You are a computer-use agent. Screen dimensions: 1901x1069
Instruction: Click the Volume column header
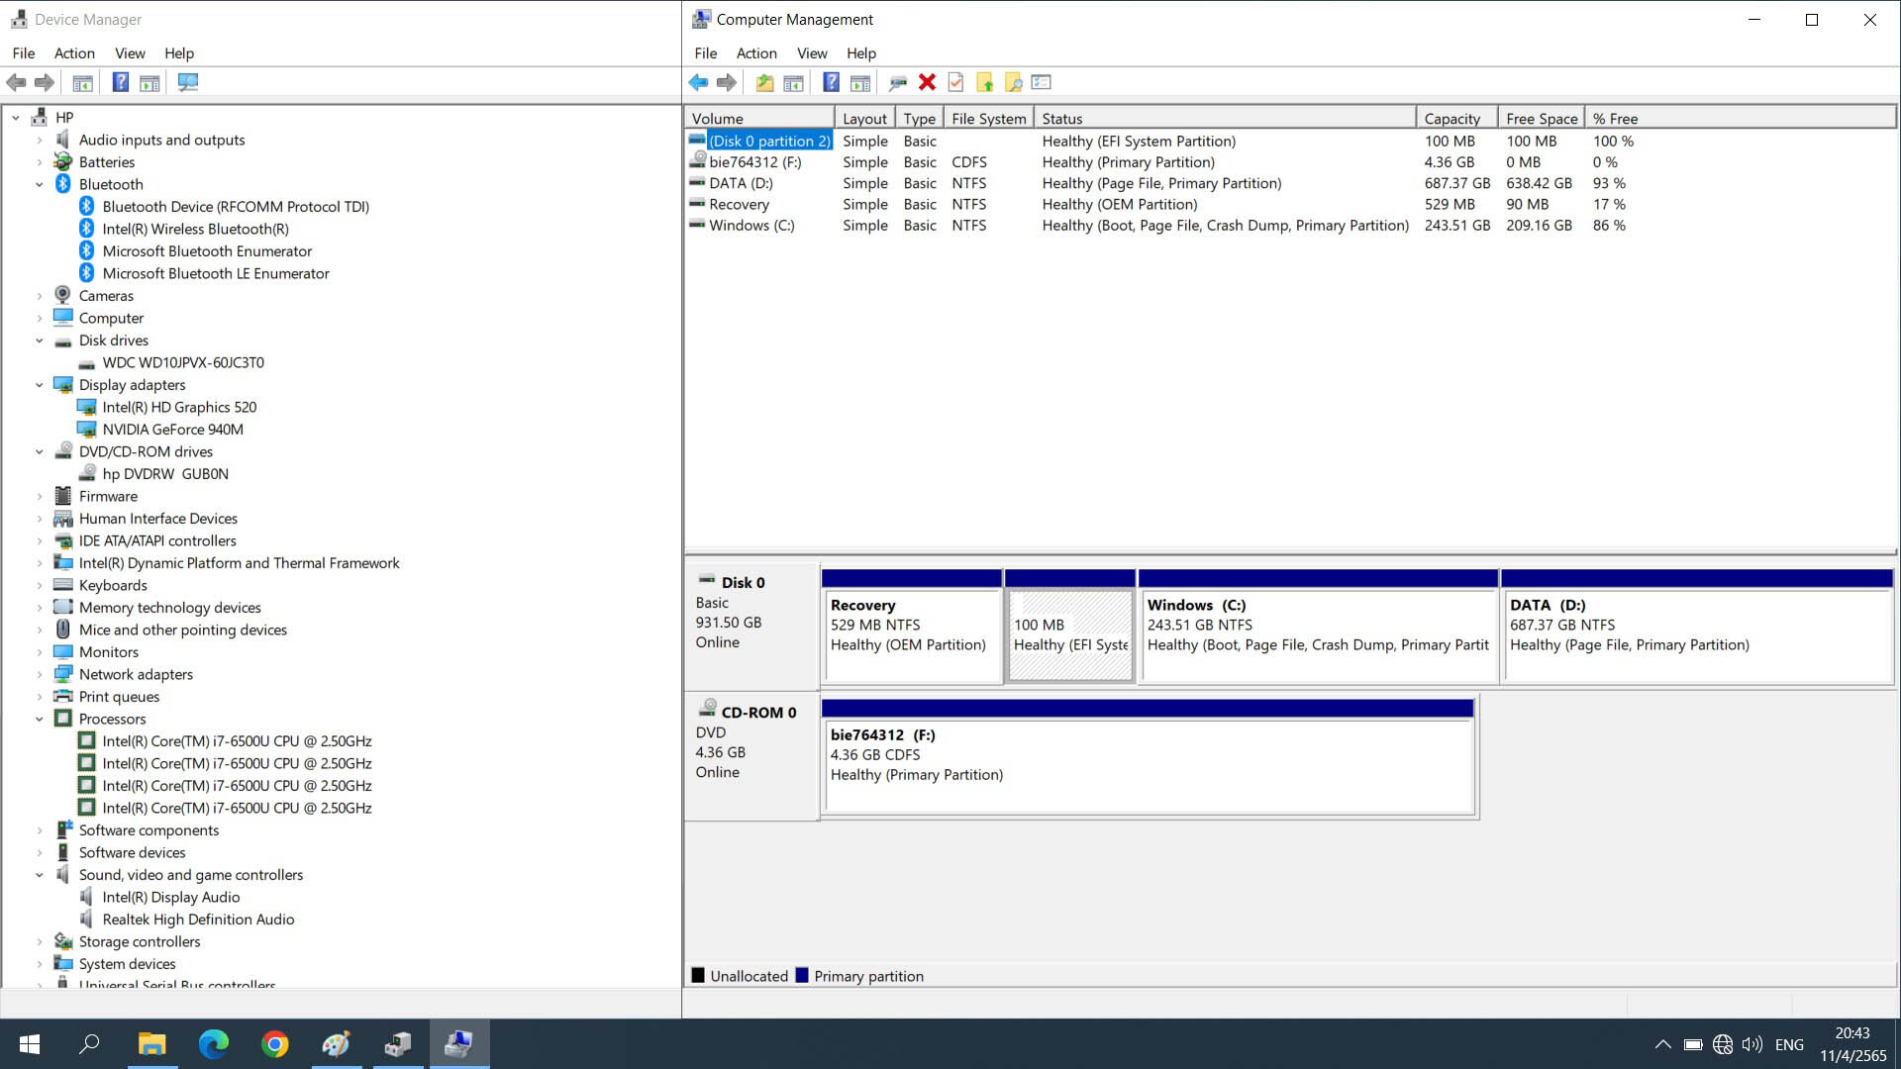(x=759, y=119)
